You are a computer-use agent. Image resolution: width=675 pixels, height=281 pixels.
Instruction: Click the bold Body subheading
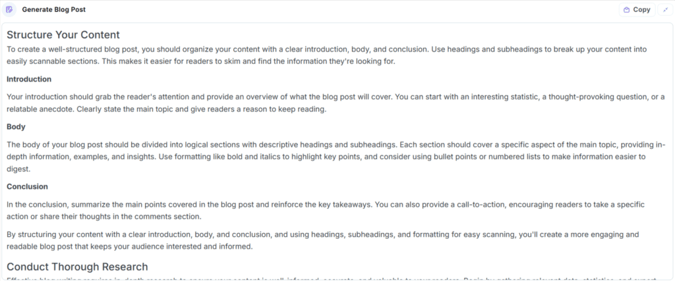pyautogui.click(x=16, y=127)
